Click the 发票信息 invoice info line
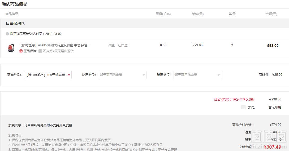Screen dimensions: 289x151 (40, 125)
